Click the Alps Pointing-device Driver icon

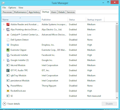point(8,29)
